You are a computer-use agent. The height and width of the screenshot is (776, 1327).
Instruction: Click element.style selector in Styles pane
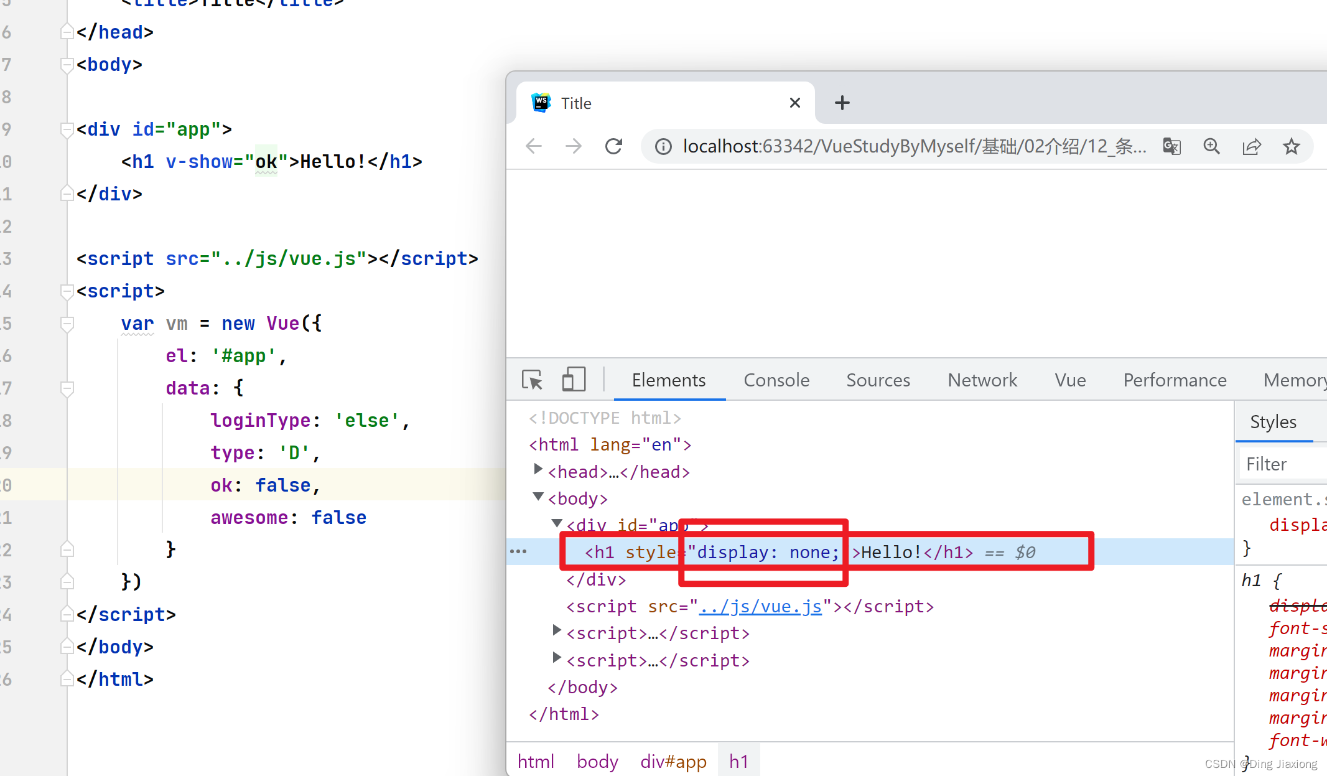1283,499
